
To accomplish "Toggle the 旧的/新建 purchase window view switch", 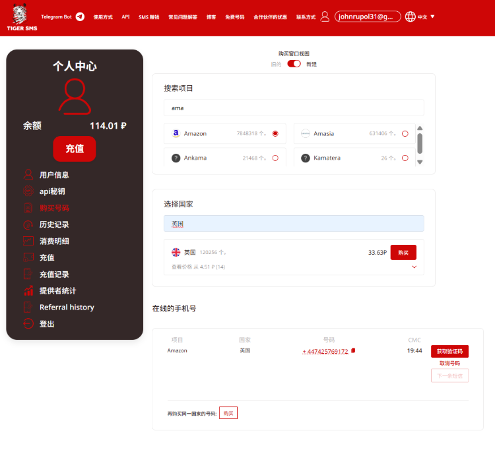I will pyautogui.click(x=294, y=64).
